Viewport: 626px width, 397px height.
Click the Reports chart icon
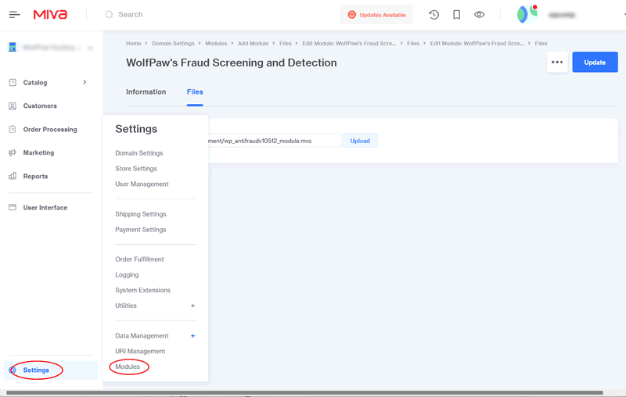[x=13, y=176]
